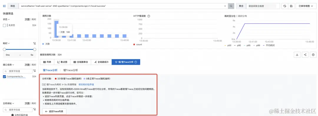The image size is (318, 116).
Task: Open the 错Trace分析 sub-tab
Action: pos(71,70)
